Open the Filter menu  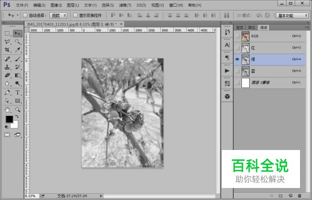tap(125, 5)
